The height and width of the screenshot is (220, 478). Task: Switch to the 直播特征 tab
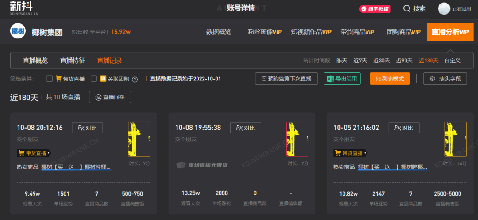(x=72, y=61)
